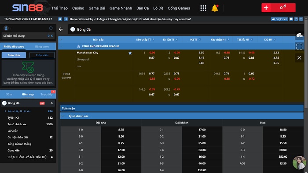Open the chat bubble icon in the ticker bar
The width and height of the screenshot is (308, 173).
(291, 19)
